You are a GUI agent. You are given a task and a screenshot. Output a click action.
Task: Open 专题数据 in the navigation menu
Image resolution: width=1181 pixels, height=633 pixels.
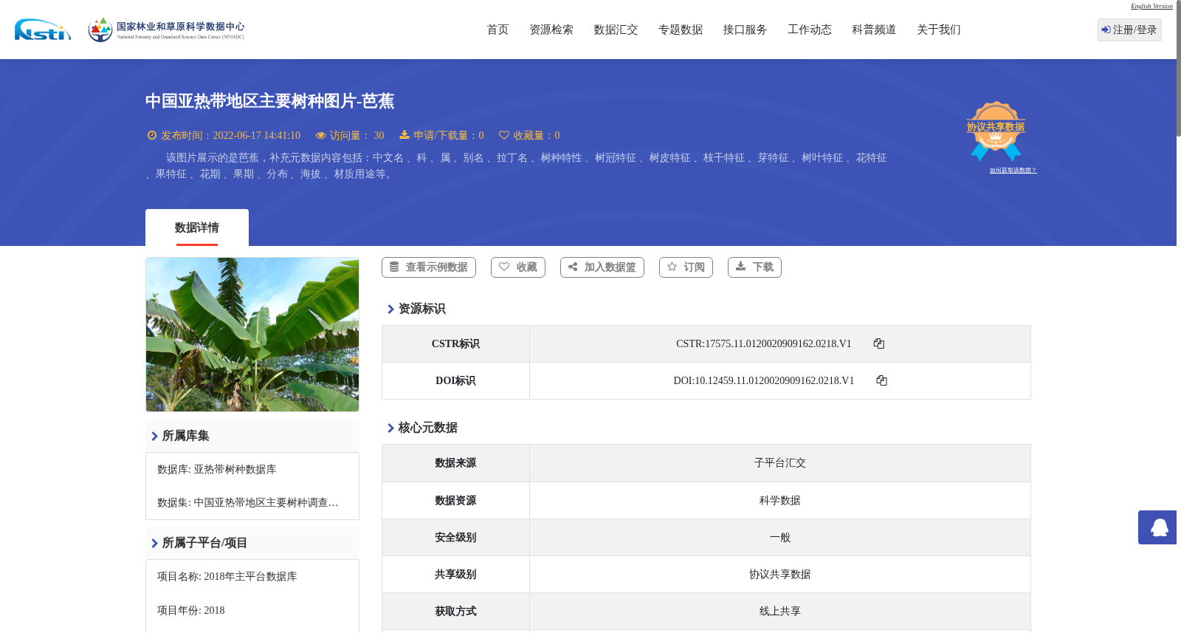click(x=681, y=30)
